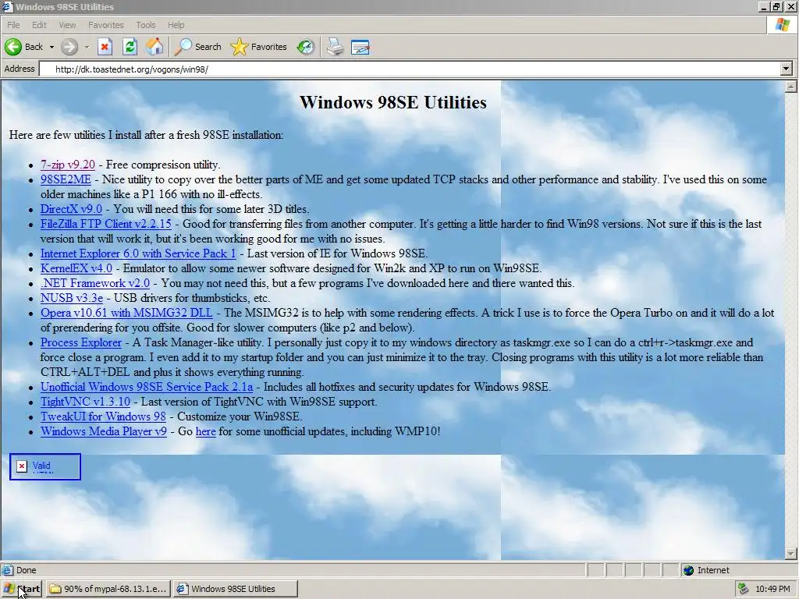This screenshot has height=599, width=799.
Task: Open the Start menu
Action: click(x=21, y=589)
